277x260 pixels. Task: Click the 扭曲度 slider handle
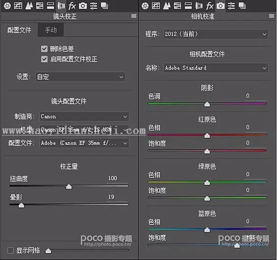tap(69, 186)
